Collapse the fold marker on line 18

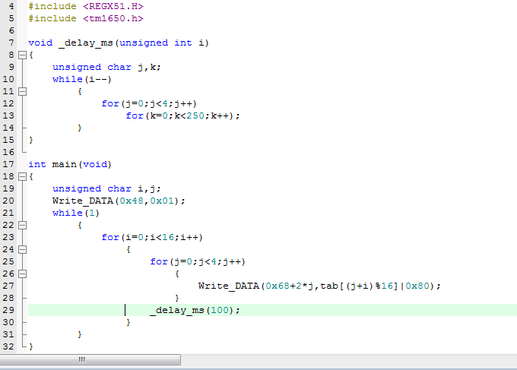pos(22,176)
